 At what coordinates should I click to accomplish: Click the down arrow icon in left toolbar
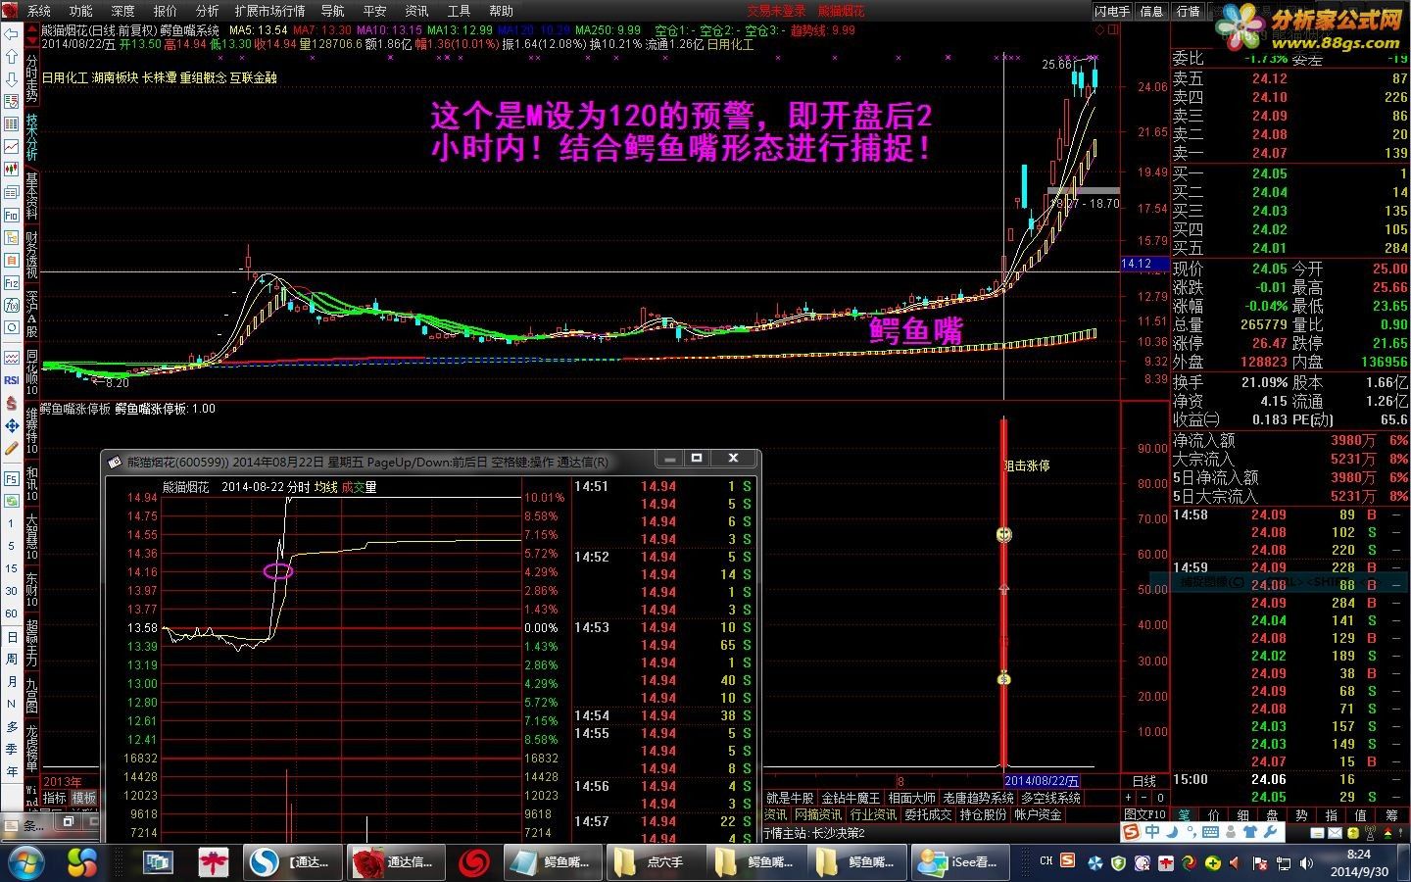click(x=11, y=79)
